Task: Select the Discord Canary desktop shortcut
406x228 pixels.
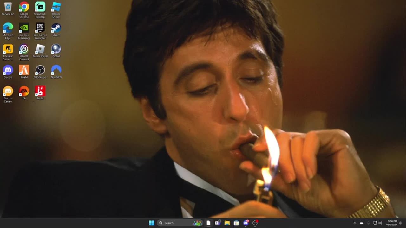Action: (8, 94)
